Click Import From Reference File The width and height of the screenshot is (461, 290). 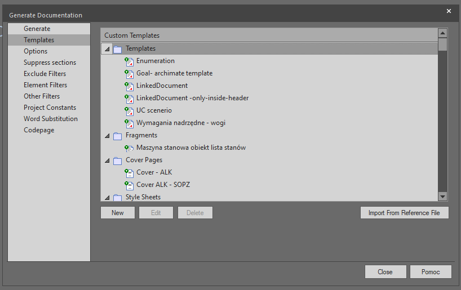[x=404, y=213]
